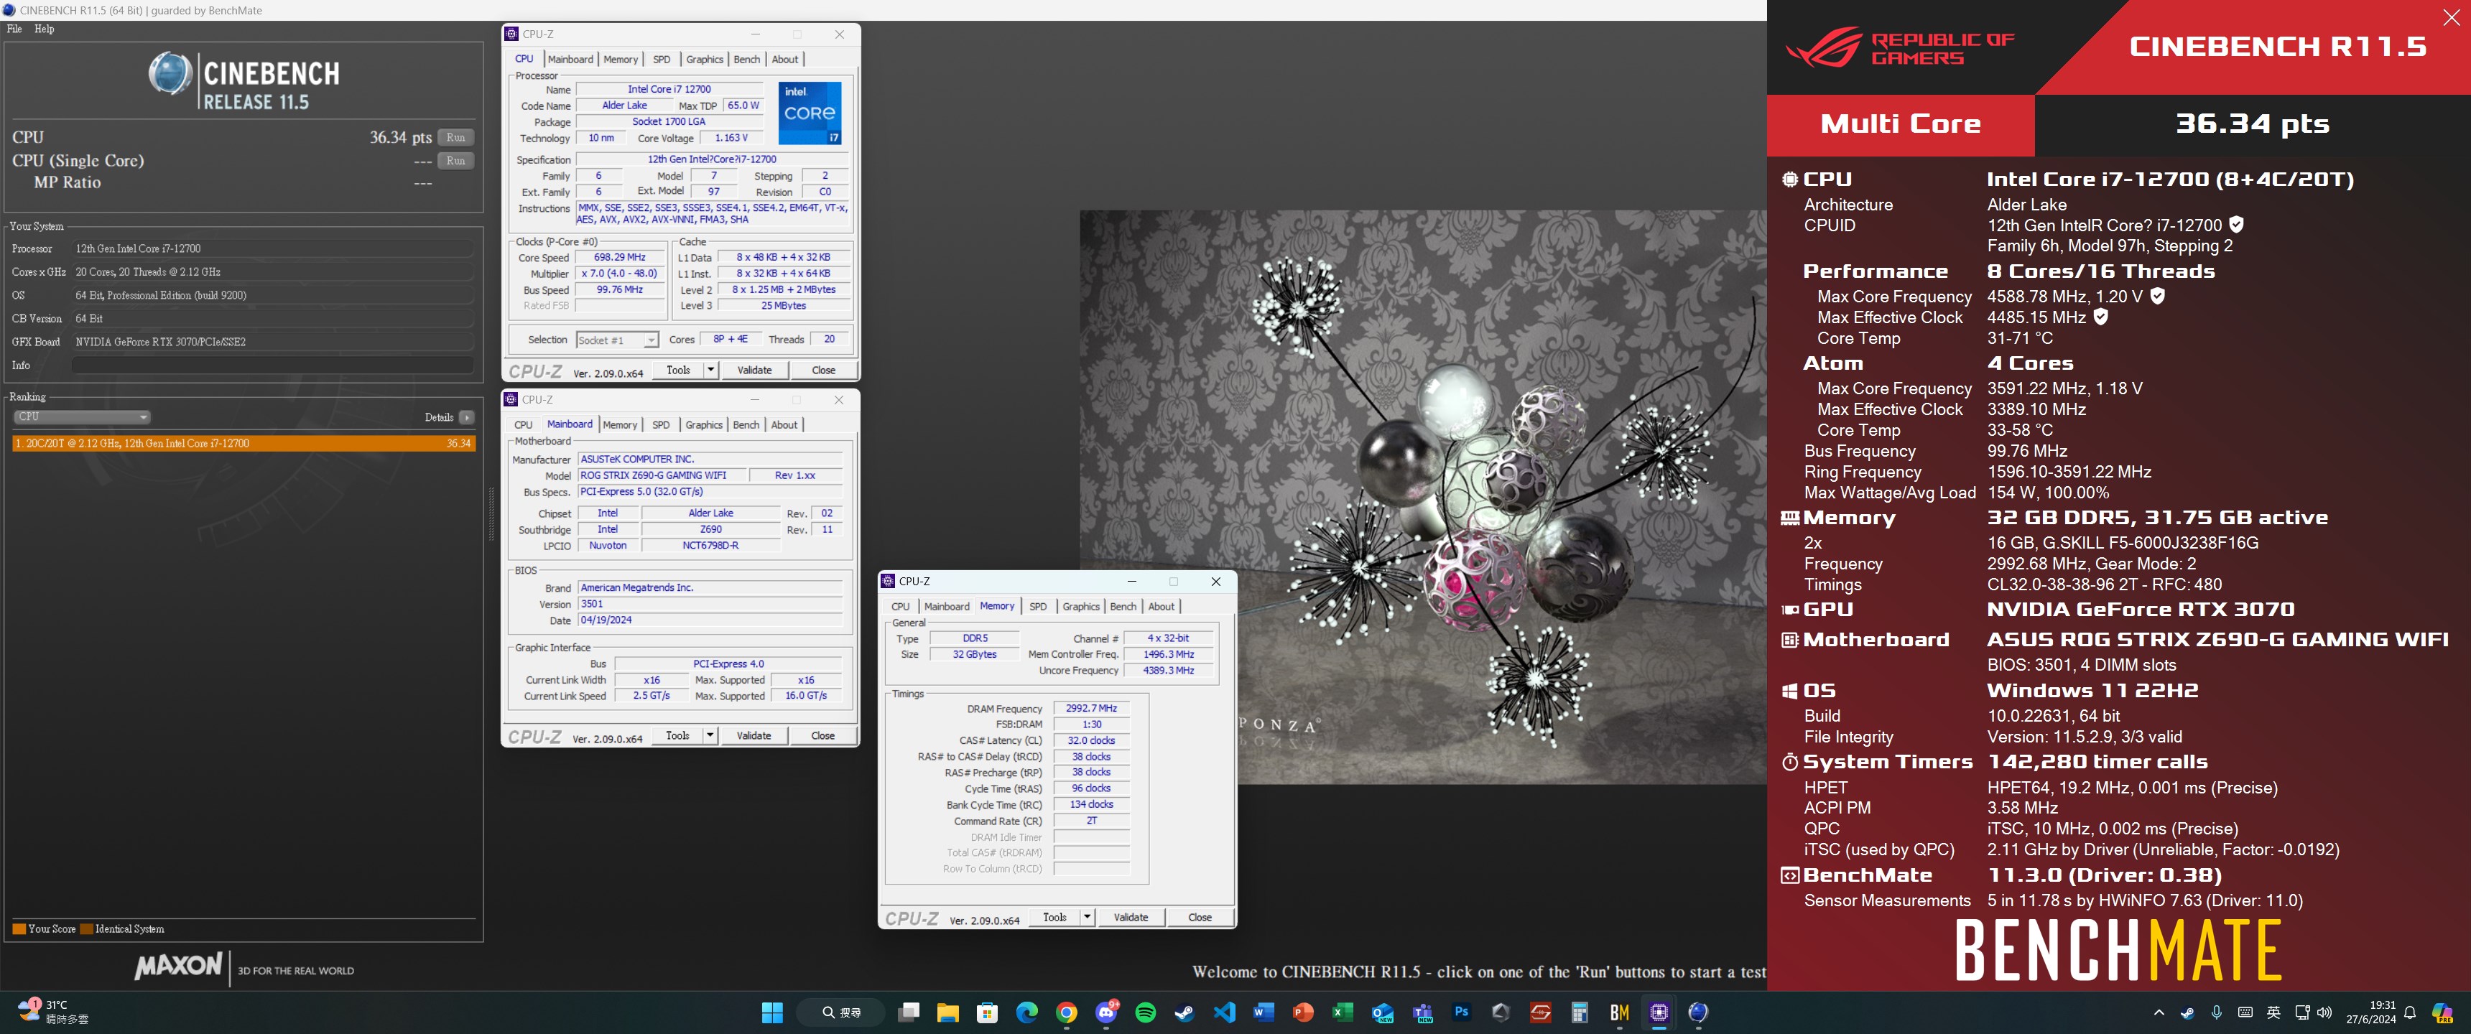
Task: Open Visual Studio Code taskbar icon
Action: coord(1224,1013)
